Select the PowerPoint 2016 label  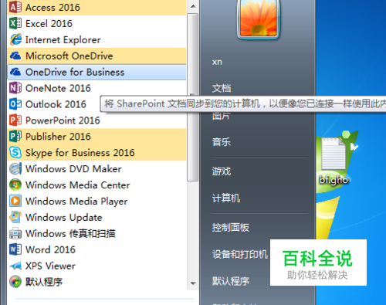point(63,120)
